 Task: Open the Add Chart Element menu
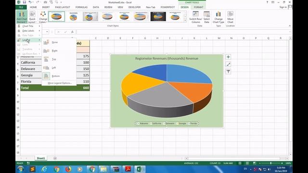(x=22, y=17)
